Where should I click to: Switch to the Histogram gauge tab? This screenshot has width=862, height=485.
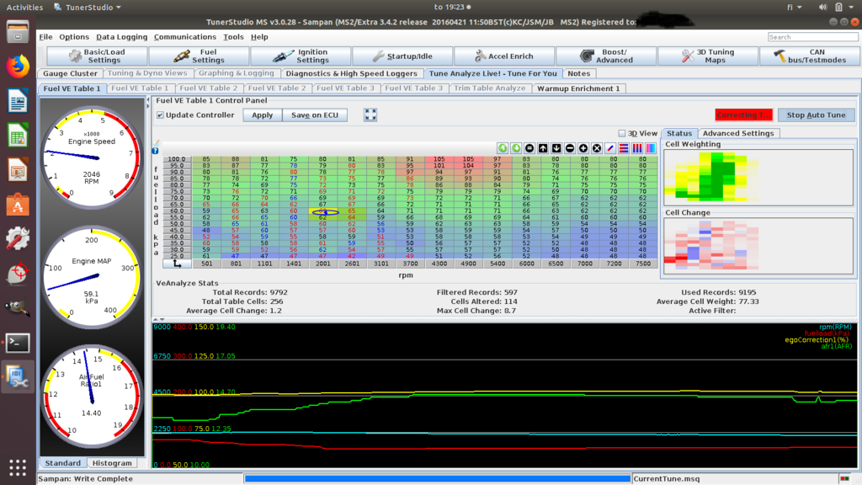pyautogui.click(x=112, y=463)
